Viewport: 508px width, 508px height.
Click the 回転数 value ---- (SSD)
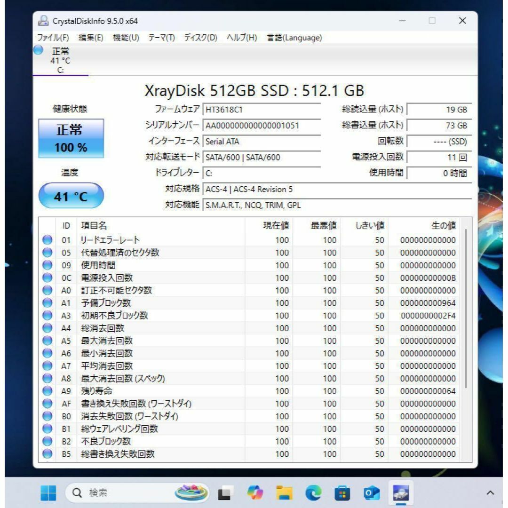pyautogui.click(x=439, y=141)
